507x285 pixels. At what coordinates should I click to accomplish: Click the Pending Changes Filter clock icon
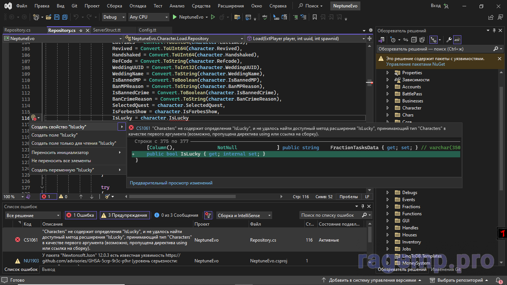[x=393, y=39]
